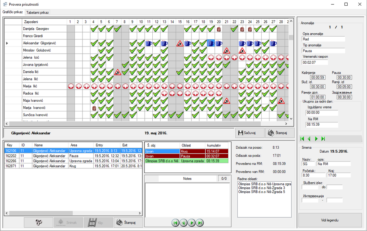Image resolution: width=367 pixels, height=231 pixels.
Task: Click the work-sign icon for Aleksandar Gligorijević on day 15
Action: tap(180, 43)
